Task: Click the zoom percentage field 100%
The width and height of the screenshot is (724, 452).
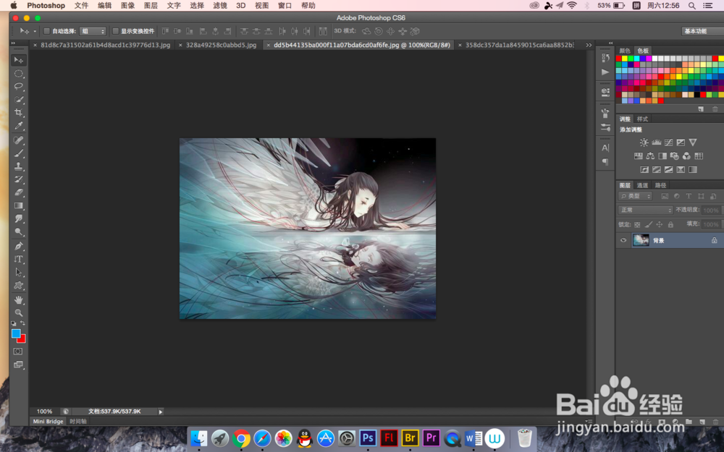Action: pos(44,412)
